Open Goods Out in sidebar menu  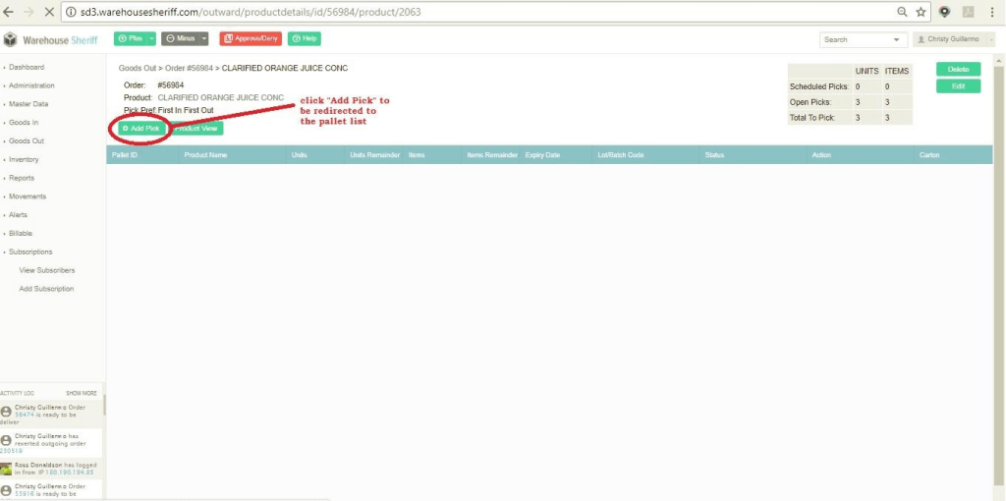(x=26, y=140)
